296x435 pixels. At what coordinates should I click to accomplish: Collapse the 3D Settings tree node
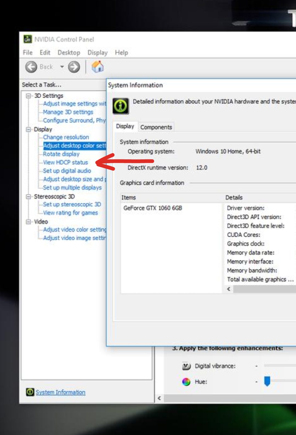click(28, 96)
